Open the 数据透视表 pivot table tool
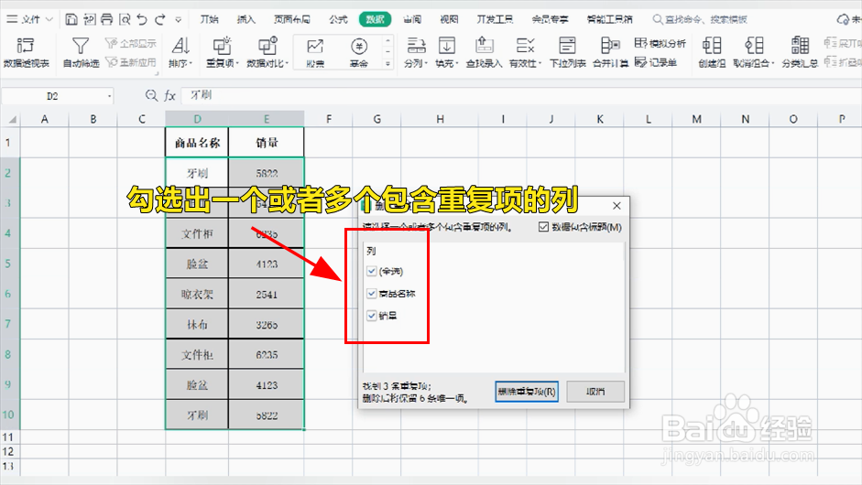Viewport: 862px width, 485px height. (x=26, y=53)
